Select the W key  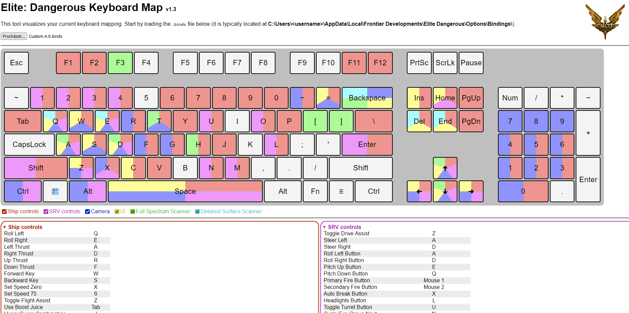[81, 121]
